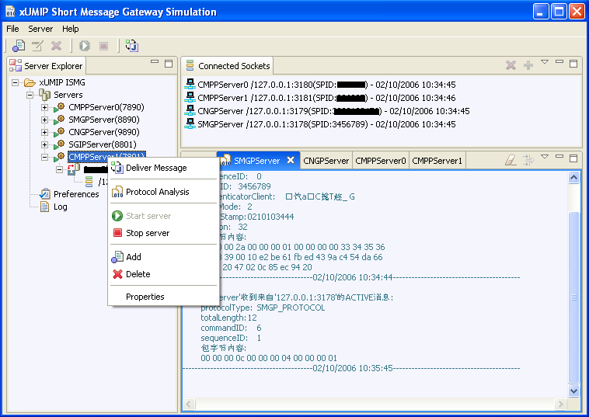Maximize the Server Explorer panel
The height and width of the screenshot is (417, 589).
(x=169, y=64)
